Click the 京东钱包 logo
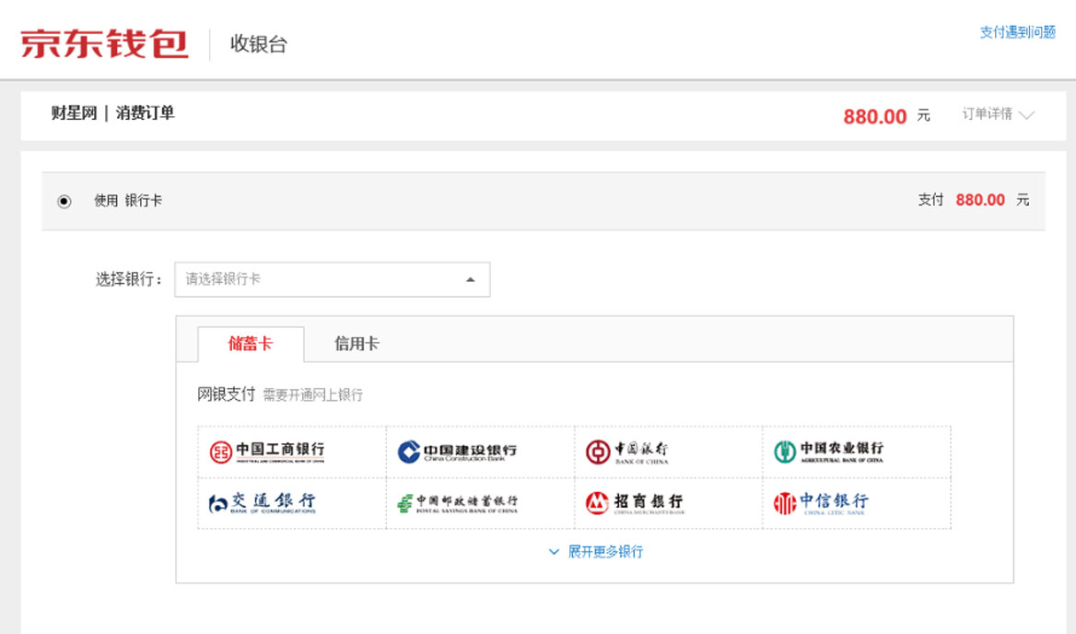 point(104,44)
